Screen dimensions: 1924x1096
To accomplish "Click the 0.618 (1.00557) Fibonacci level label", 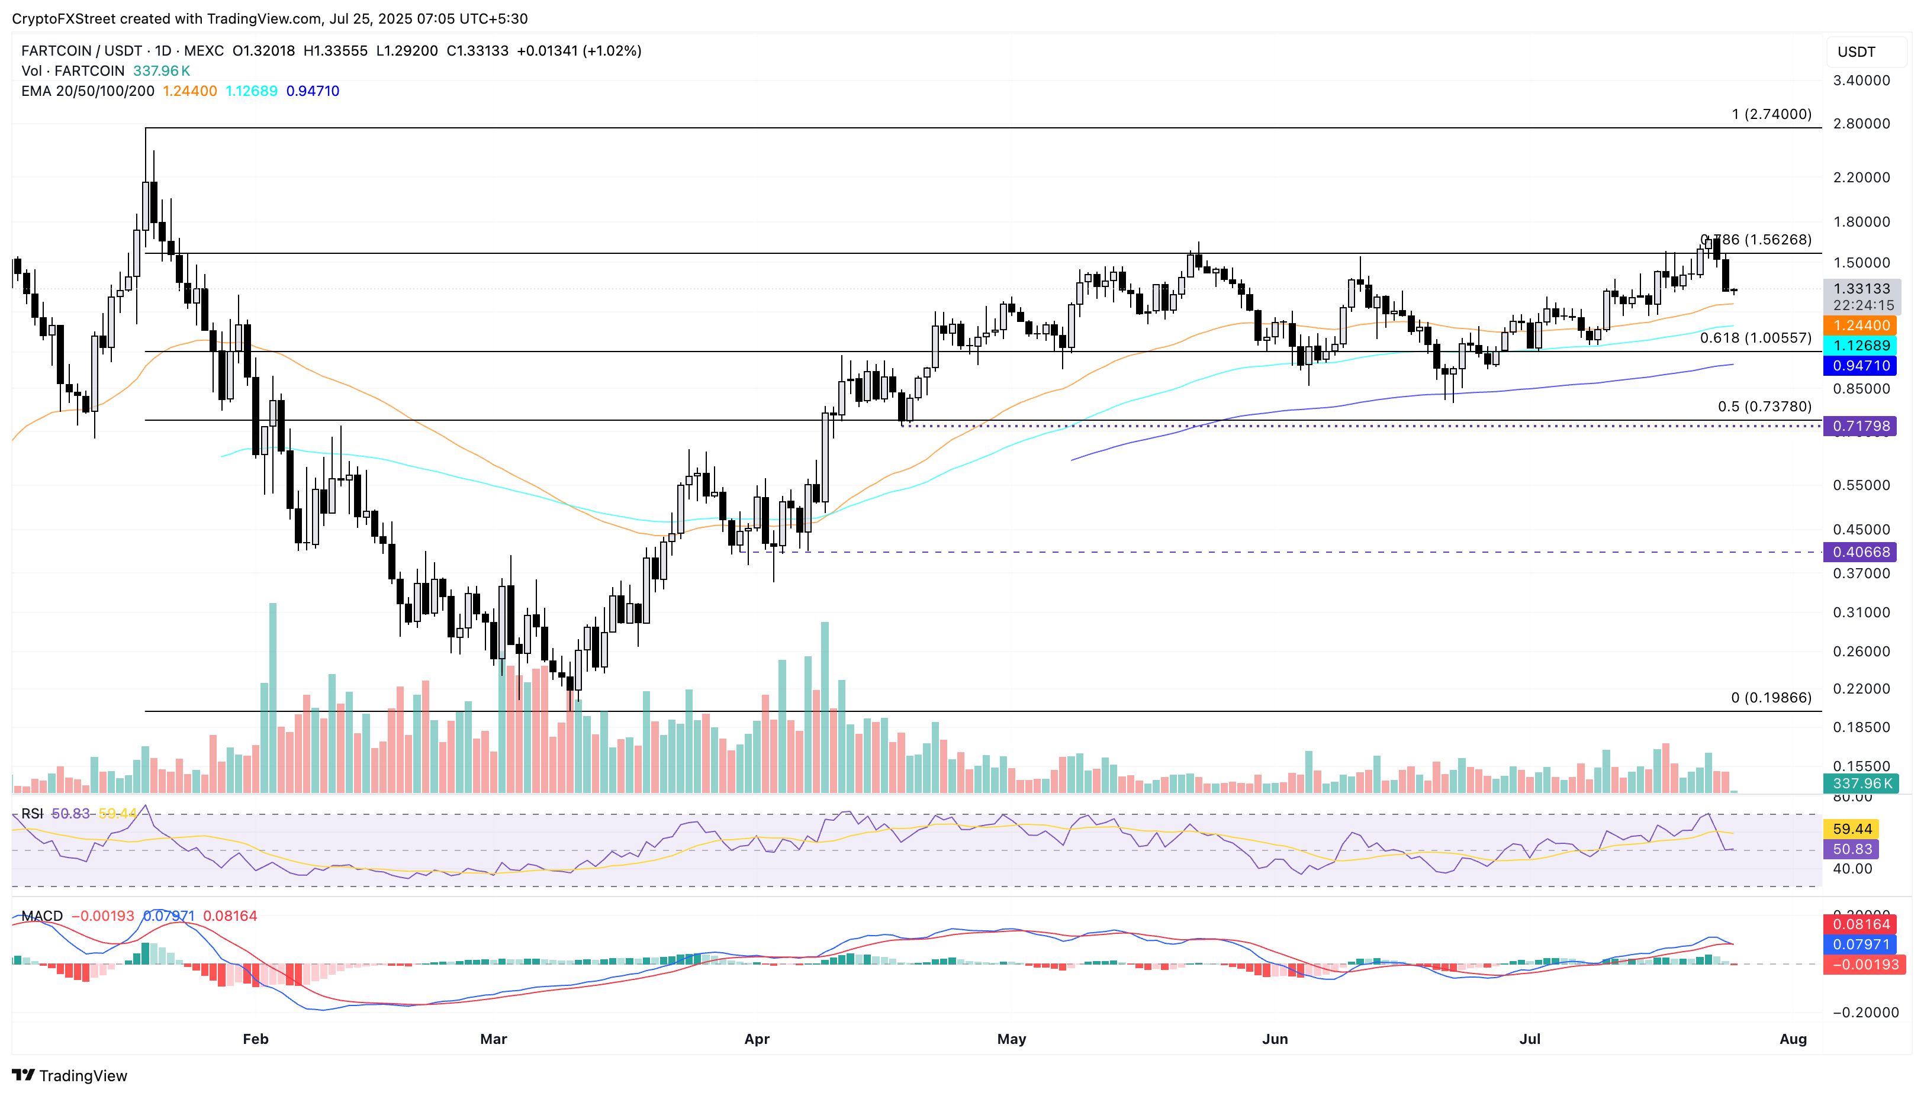I will [1755, 338].
